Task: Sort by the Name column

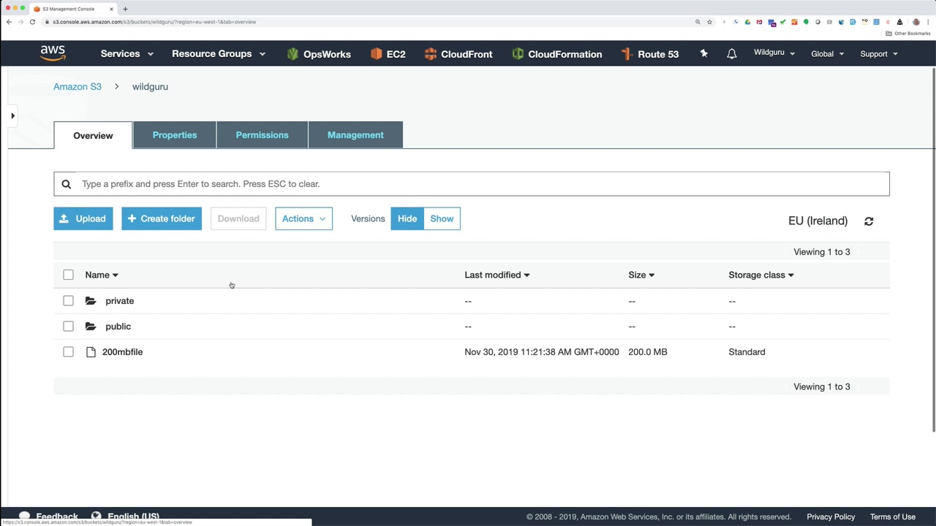Action: [x=102, y=275]
